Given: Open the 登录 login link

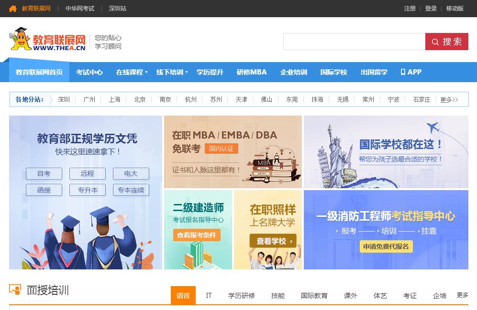Looking at the screenshot, I should (431, 9).
